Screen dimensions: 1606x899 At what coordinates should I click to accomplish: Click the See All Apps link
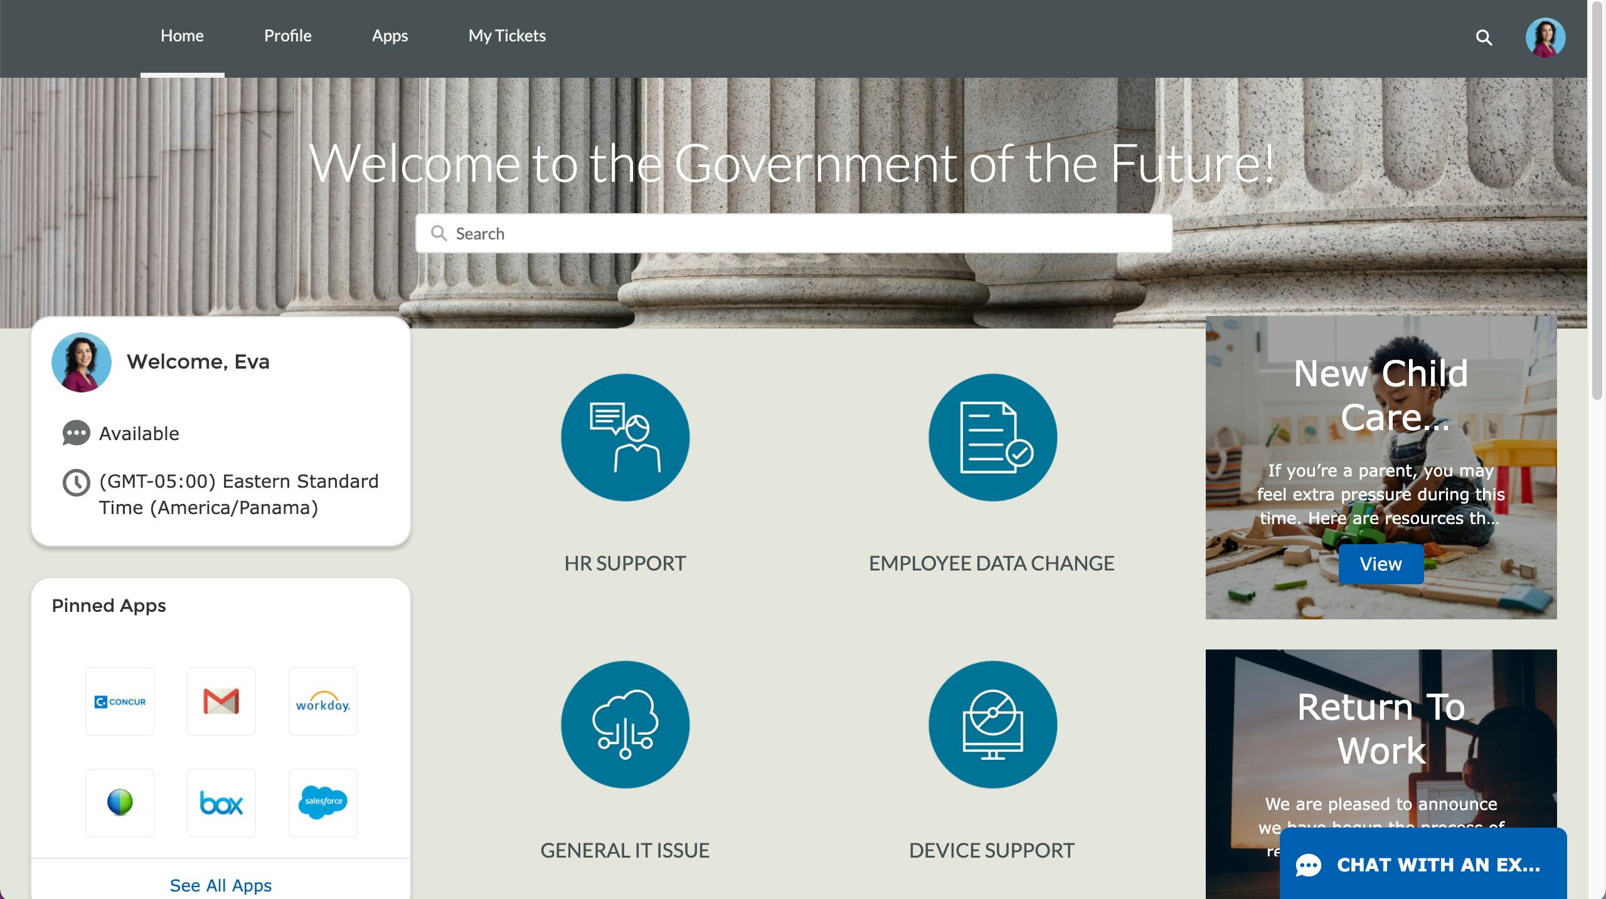[221, 885]
